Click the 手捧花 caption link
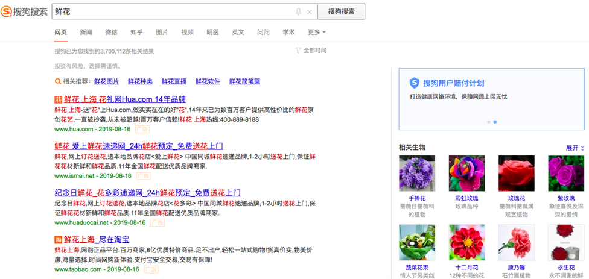Viewport: 589px width, 279px height. click(x=417, y=198)
